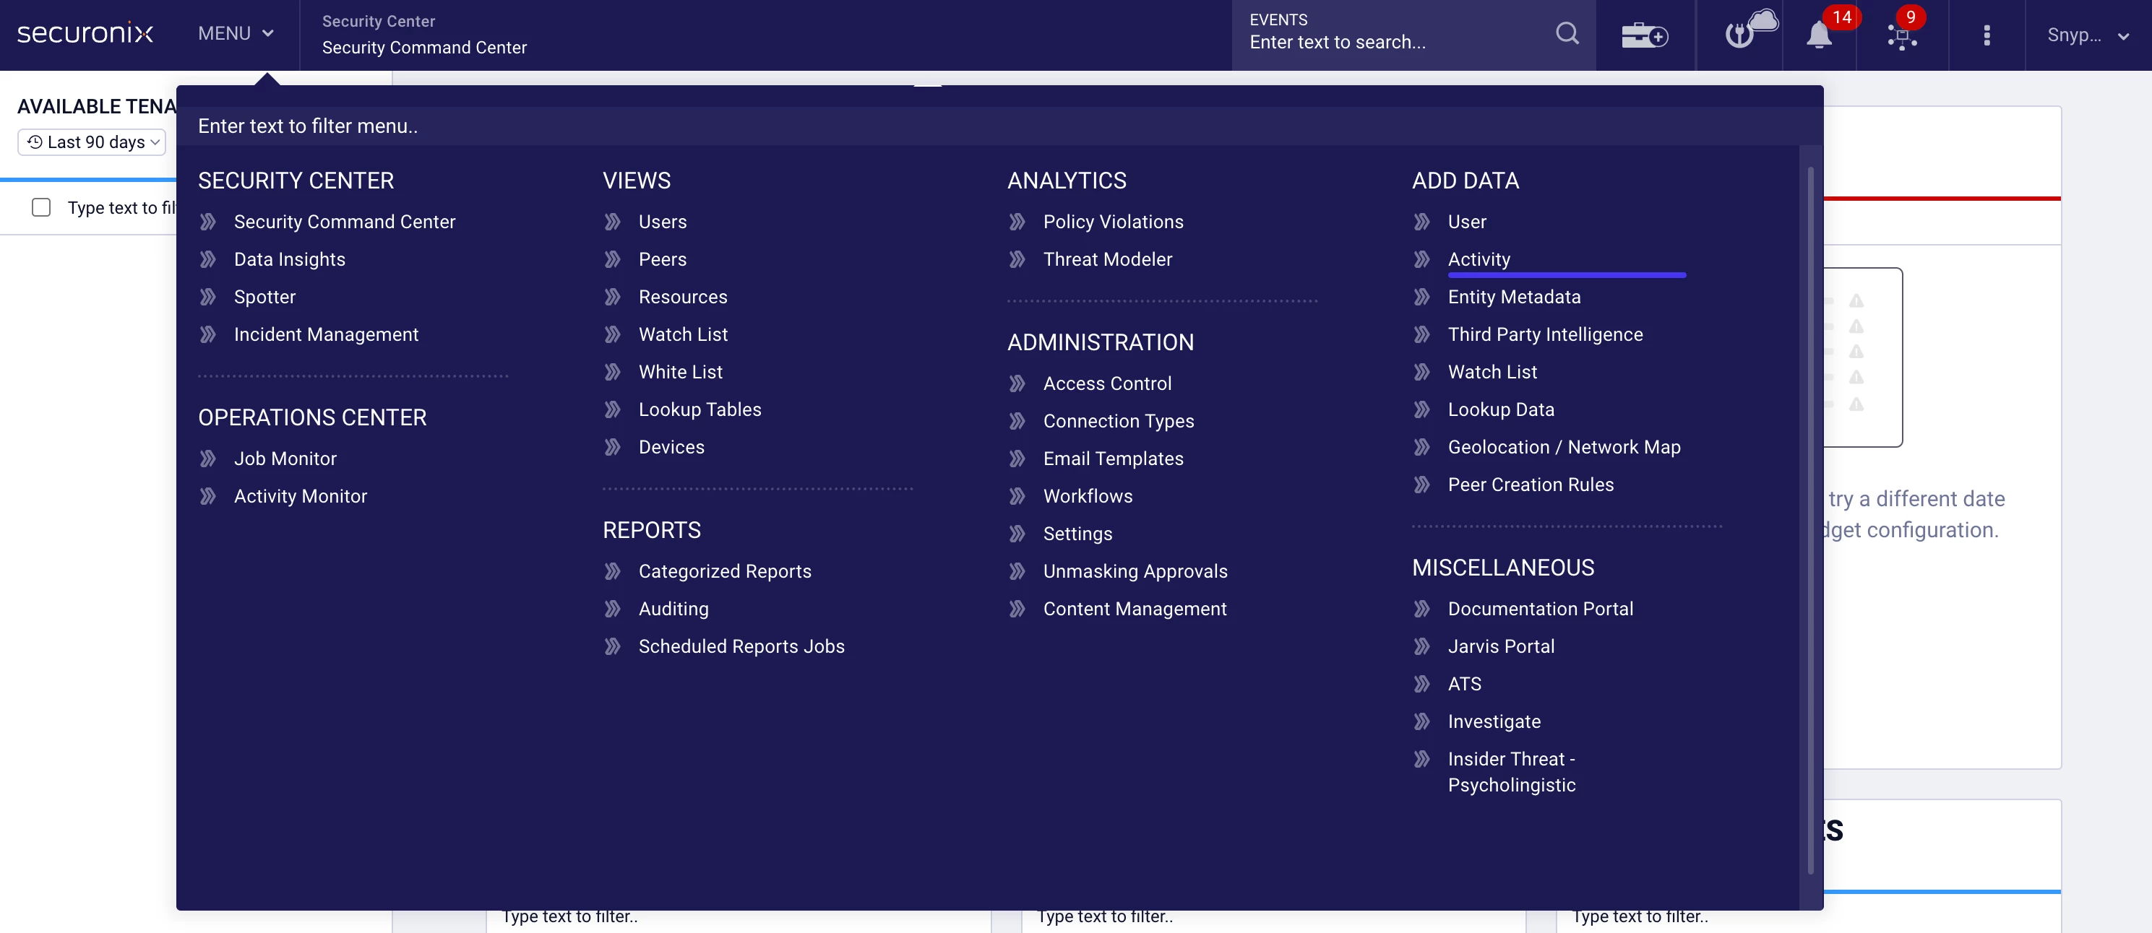Open the Last 90 days date dropdown
This screenshot has width=2152, height=933.
92,142
